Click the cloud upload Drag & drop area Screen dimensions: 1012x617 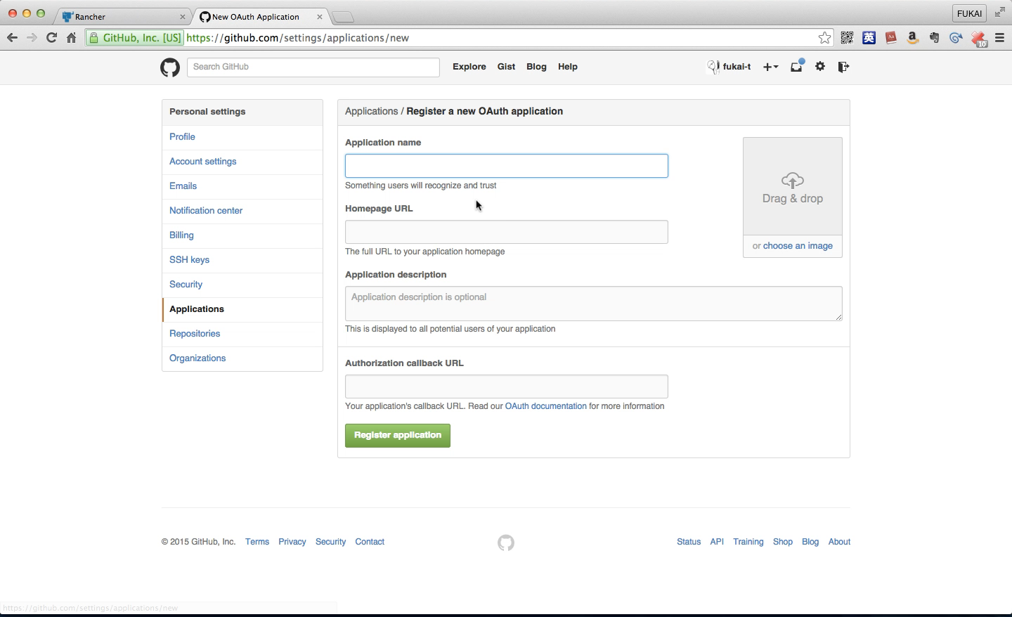(793, 187)
